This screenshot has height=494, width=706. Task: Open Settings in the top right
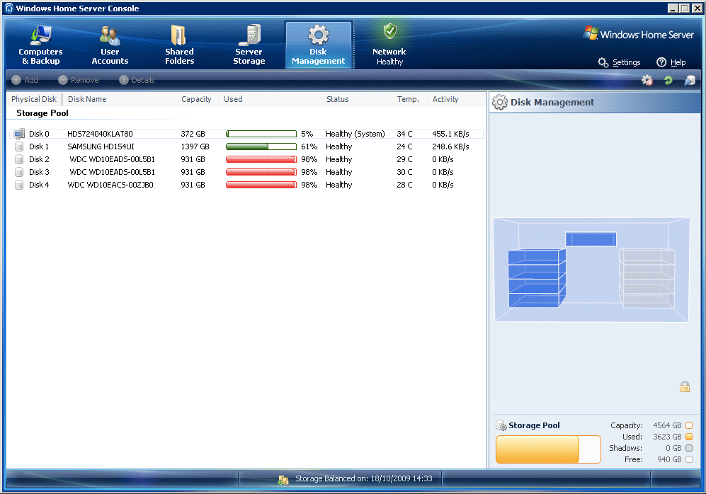[619, 62]
